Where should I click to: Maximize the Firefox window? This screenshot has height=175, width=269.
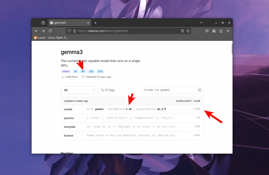tap(223, 23)
